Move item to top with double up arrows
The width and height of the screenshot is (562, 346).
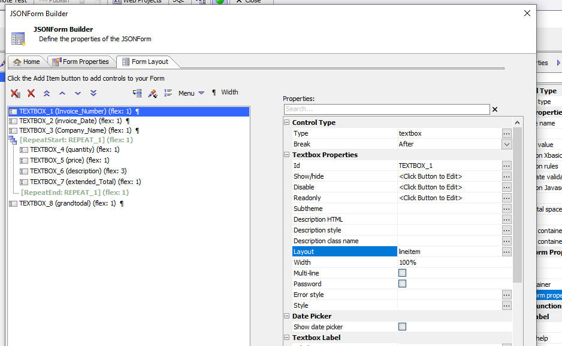pos(47,93)
